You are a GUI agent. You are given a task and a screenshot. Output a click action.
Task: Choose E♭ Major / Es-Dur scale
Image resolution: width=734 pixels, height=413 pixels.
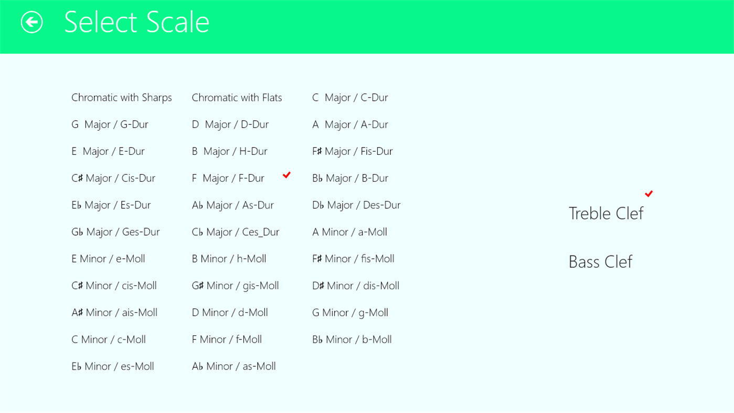tap(111, 205)
